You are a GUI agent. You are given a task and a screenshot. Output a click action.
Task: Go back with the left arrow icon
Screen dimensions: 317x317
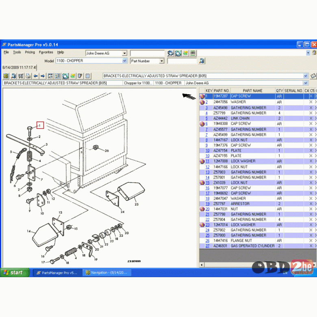pyautogui.click(x=36, y=76)
